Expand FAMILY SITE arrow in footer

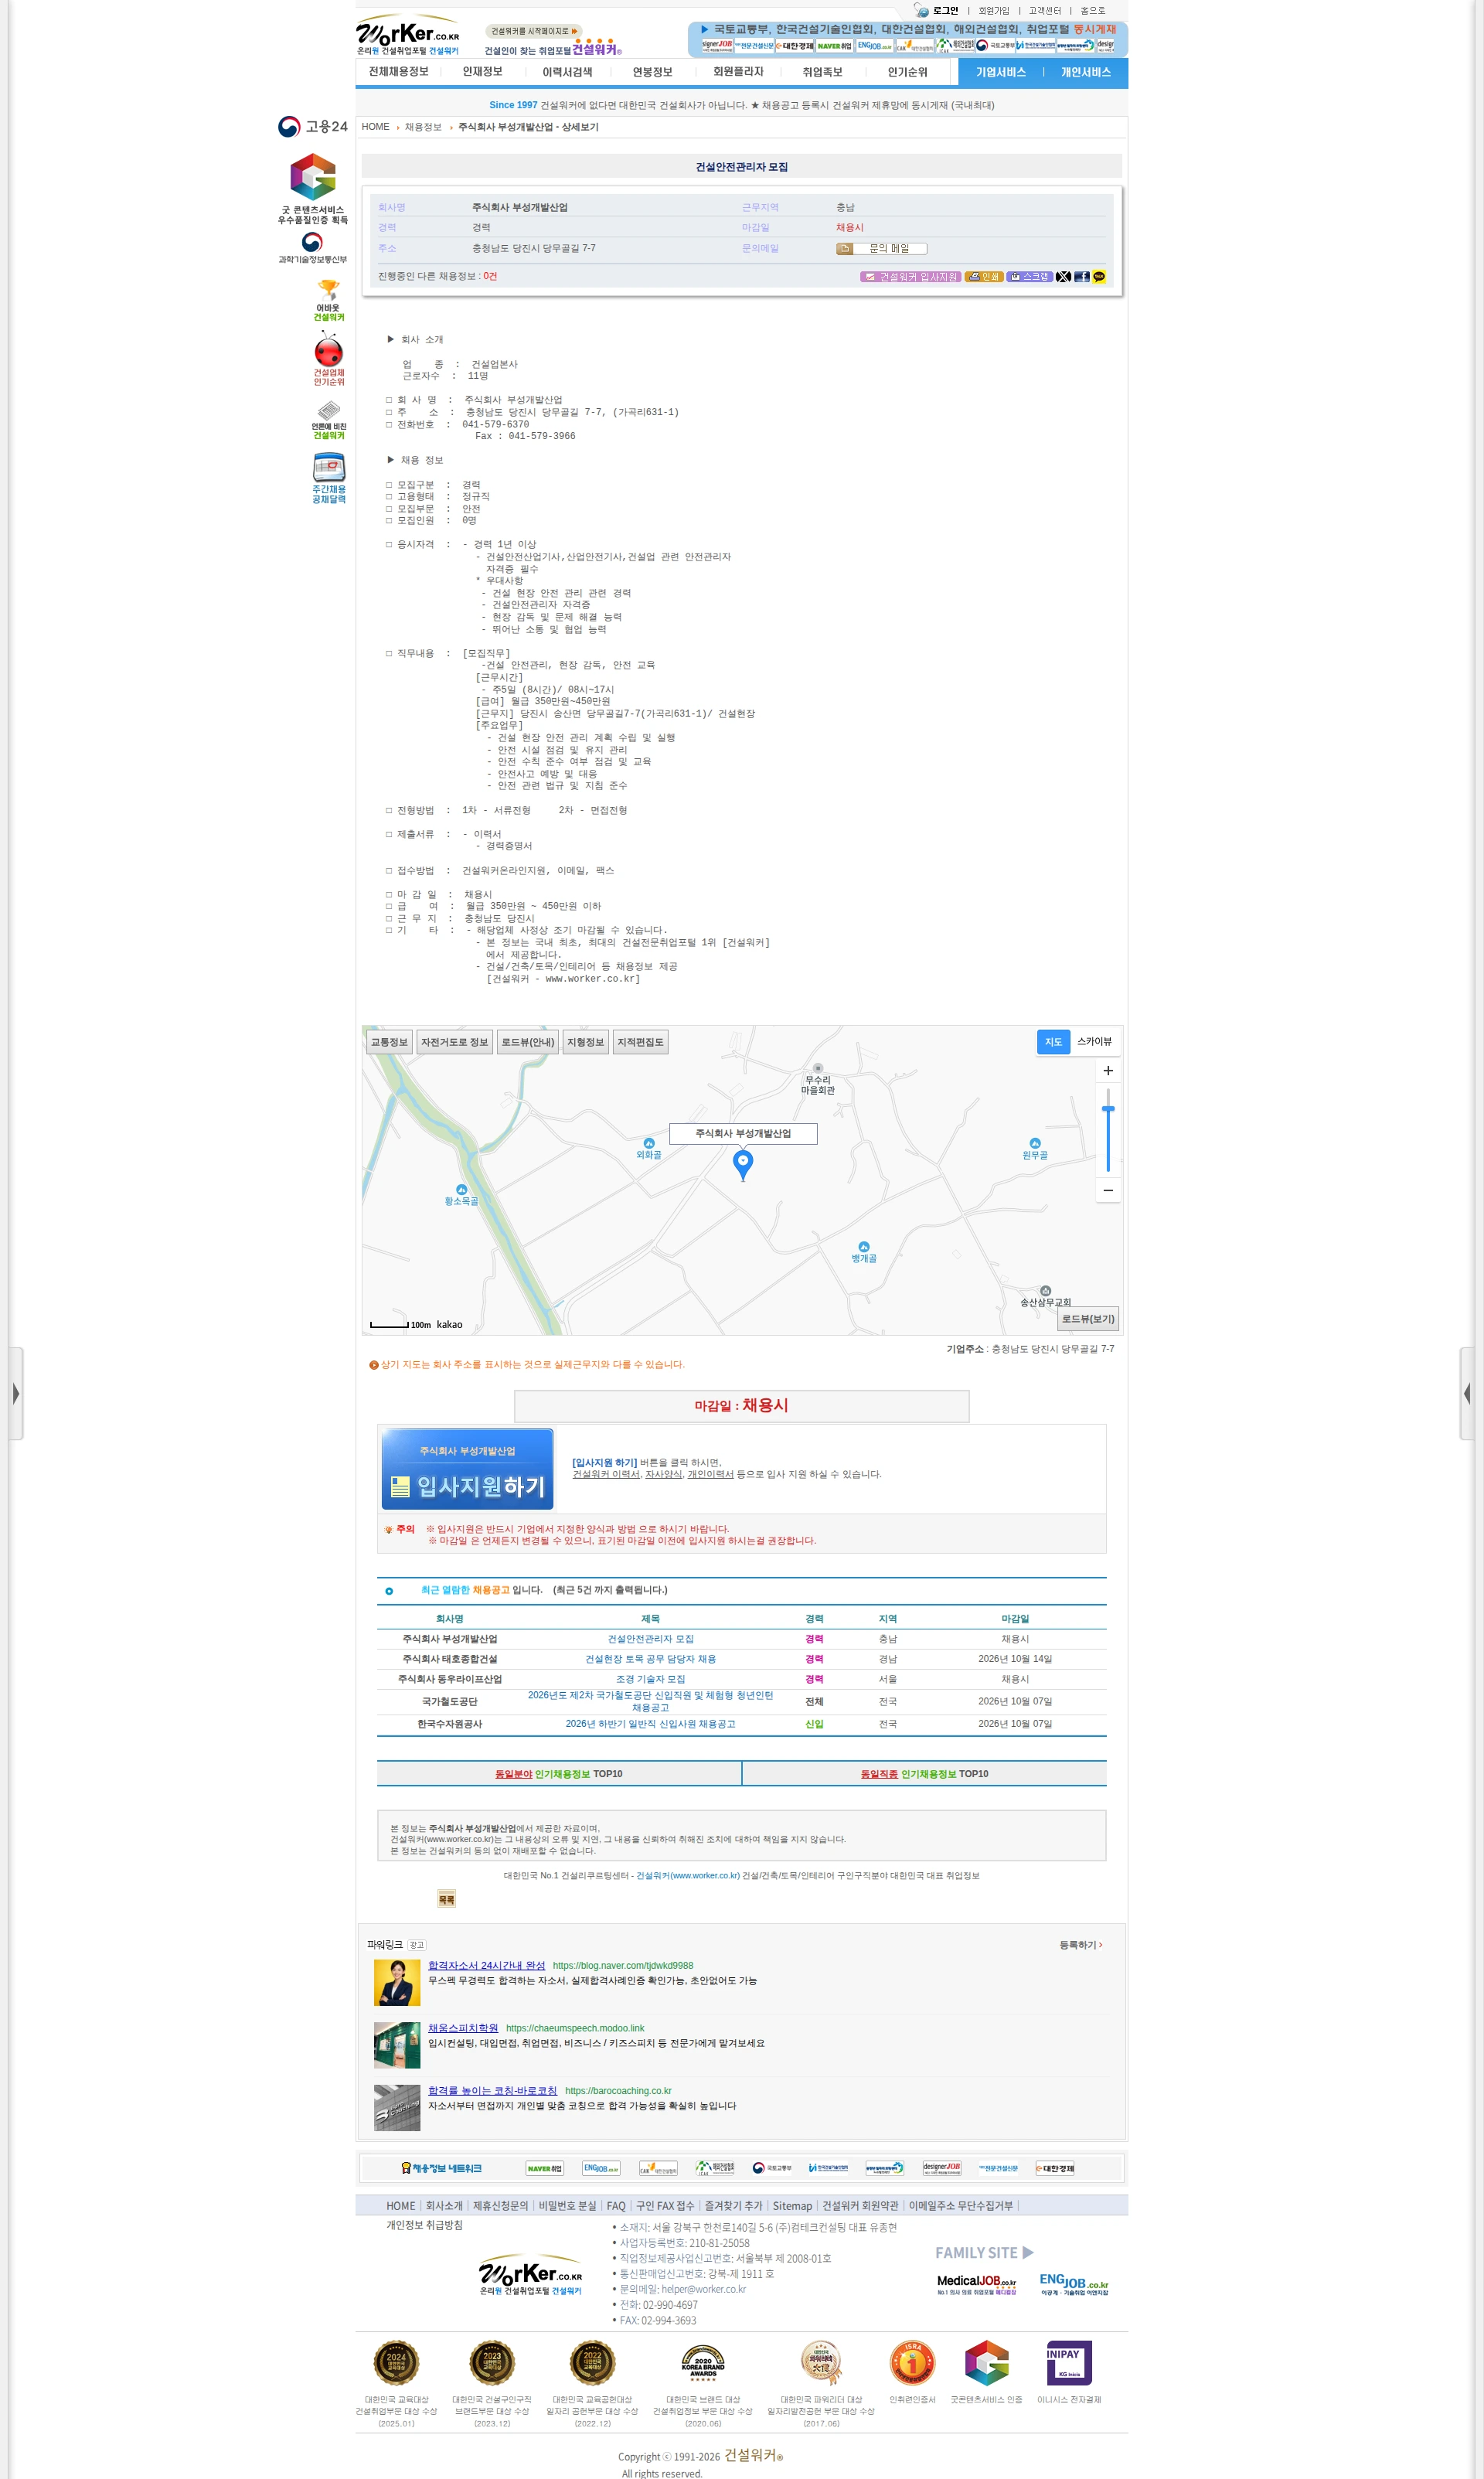[1028, 2253]
